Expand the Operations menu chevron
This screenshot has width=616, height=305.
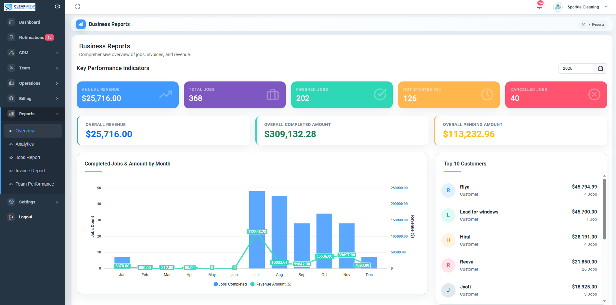[57, 83]
